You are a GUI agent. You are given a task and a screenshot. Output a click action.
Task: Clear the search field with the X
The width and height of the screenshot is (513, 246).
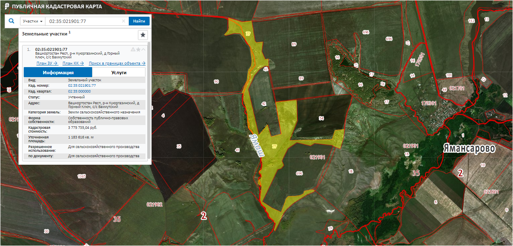pos(123,21)
